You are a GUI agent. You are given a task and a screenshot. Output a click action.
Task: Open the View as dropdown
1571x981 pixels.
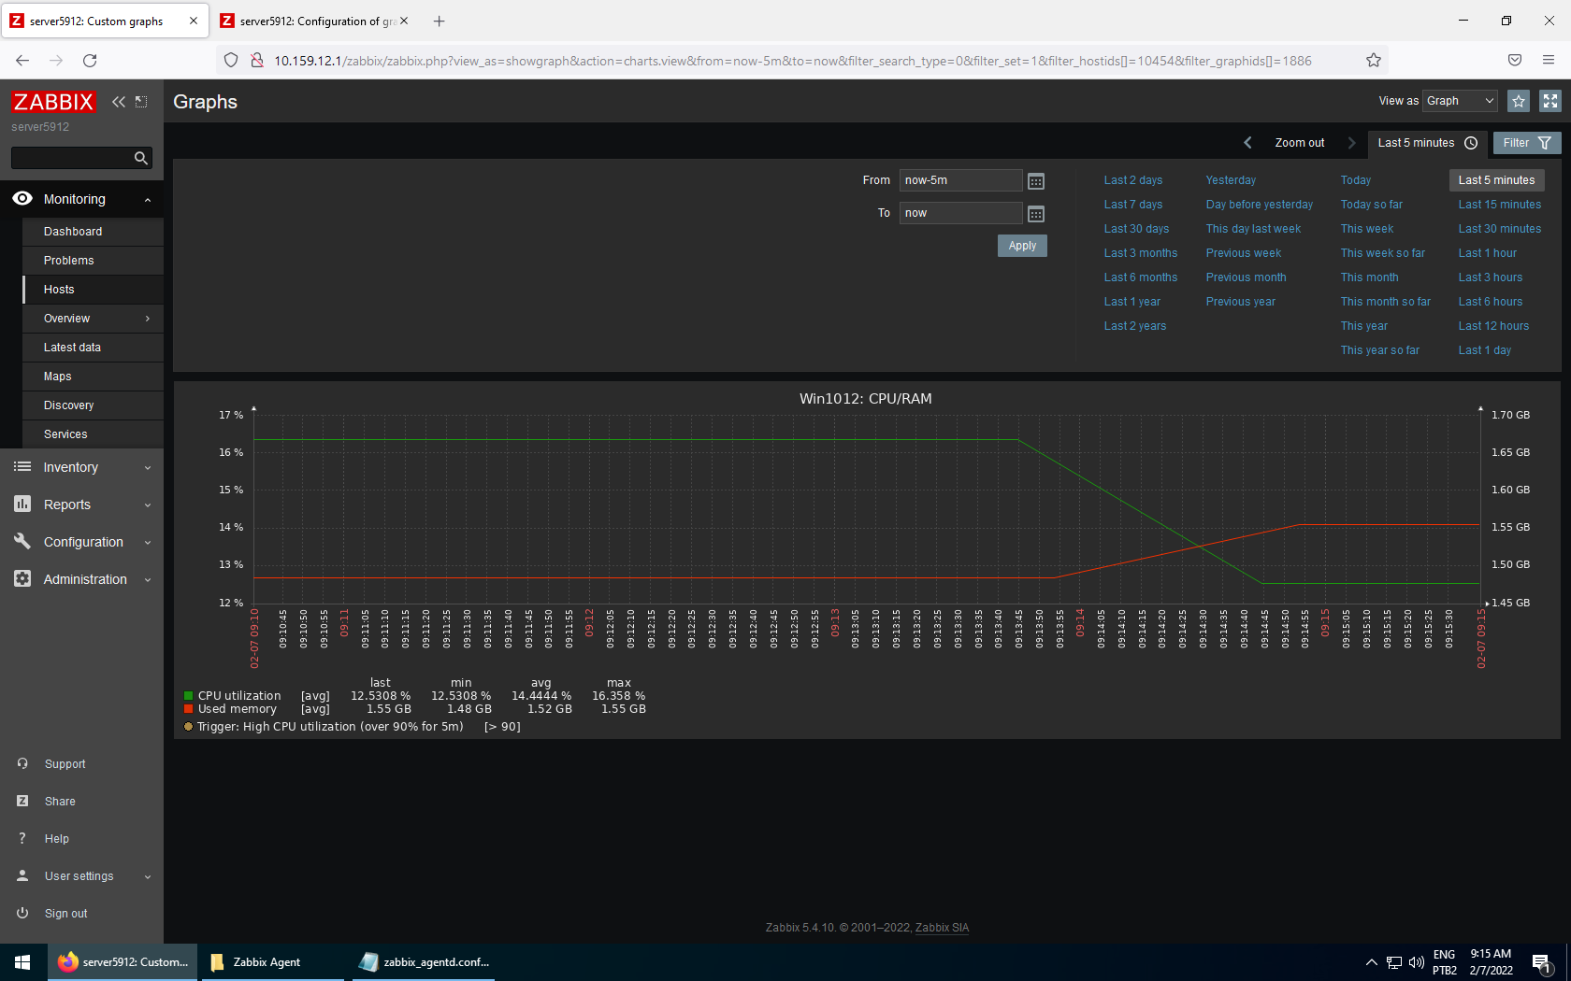point(1459,100)
